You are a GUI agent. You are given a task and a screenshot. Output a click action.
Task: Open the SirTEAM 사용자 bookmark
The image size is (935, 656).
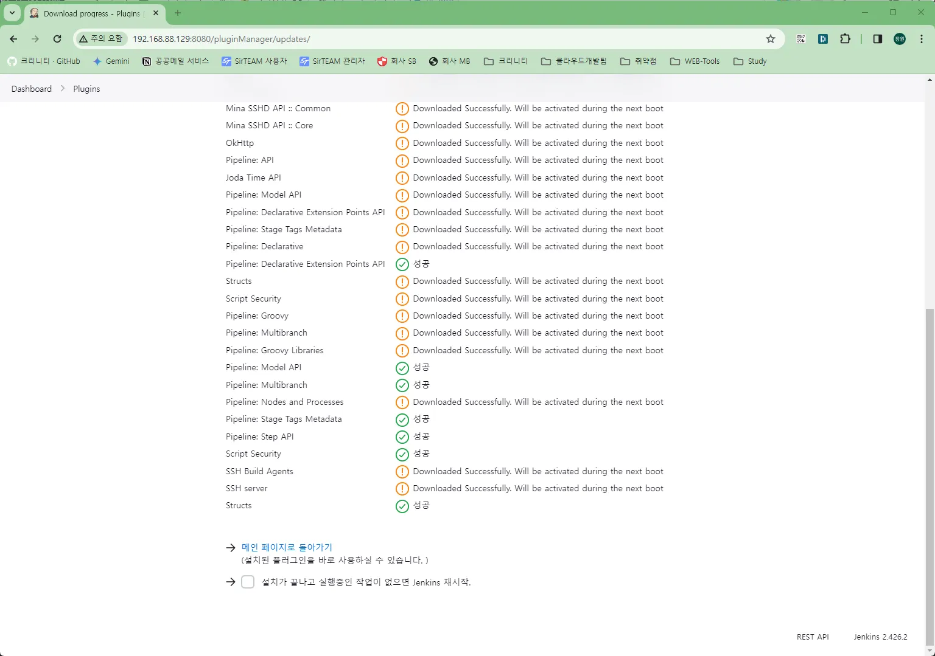point(254,61)
